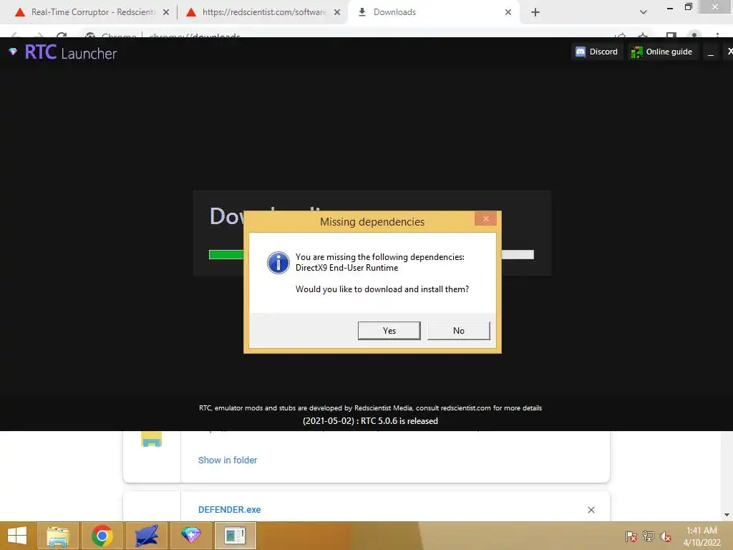Click the RTC Launcher gem logo icon
The height and width of the screenshot is (550, 733).
click(13, 52)
